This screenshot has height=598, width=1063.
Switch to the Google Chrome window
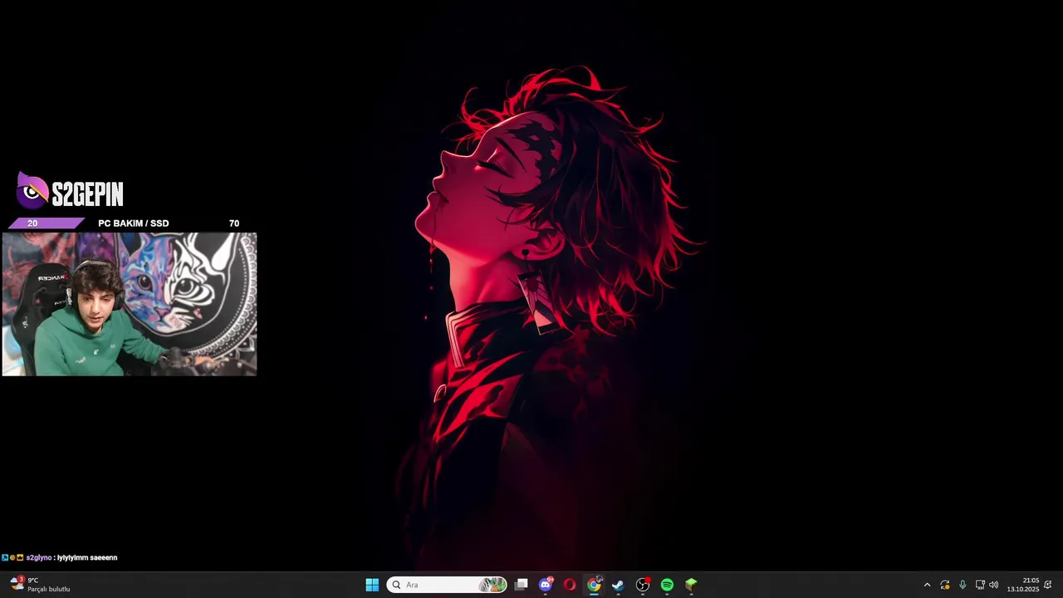tap(594, 585)
